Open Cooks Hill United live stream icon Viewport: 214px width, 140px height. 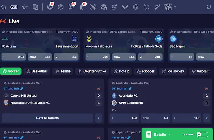[98, 88]
